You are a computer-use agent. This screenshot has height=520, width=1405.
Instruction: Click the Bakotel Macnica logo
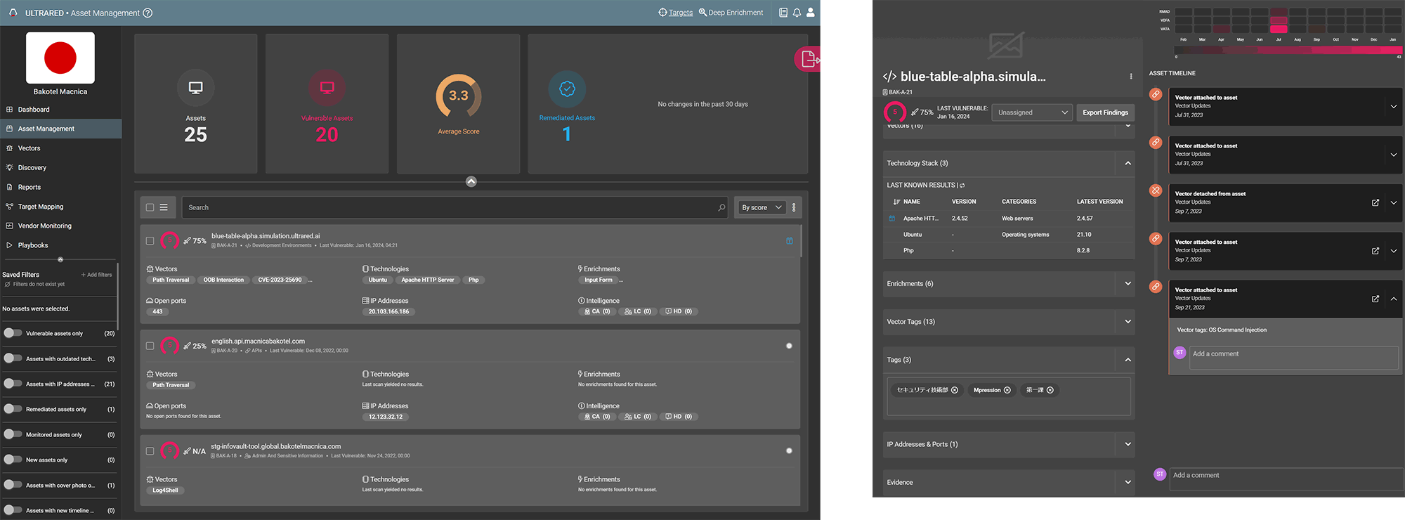coord(60,58)
